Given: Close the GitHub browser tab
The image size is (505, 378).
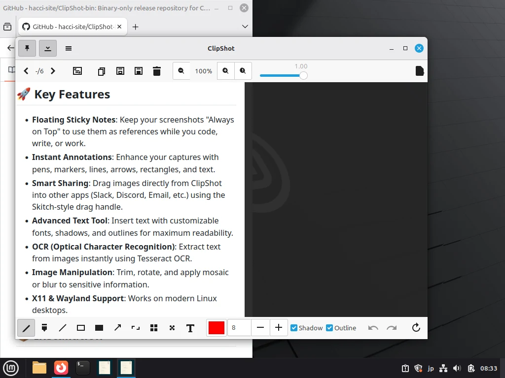Looking at the screenshot, I should click(x=119, y=27).
